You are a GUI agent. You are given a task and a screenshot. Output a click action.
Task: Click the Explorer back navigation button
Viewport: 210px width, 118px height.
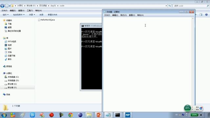[2, 6]
